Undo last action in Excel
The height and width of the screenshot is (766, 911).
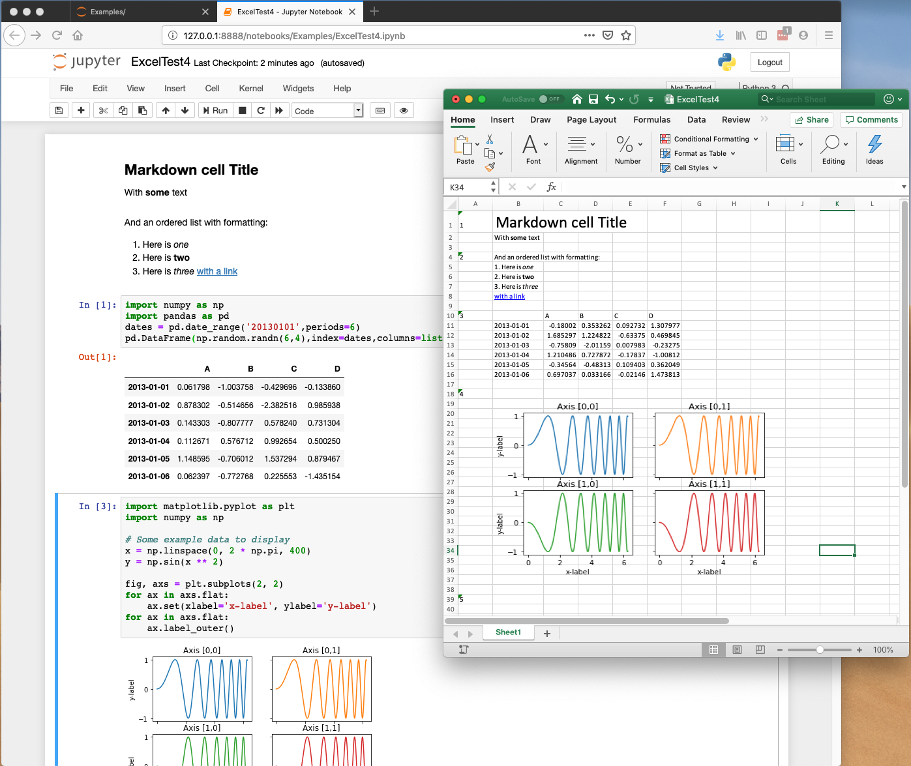point(610,99)
